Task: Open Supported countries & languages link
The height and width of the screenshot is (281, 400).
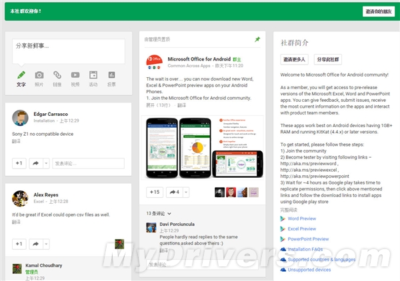Action: click(321, 259)
